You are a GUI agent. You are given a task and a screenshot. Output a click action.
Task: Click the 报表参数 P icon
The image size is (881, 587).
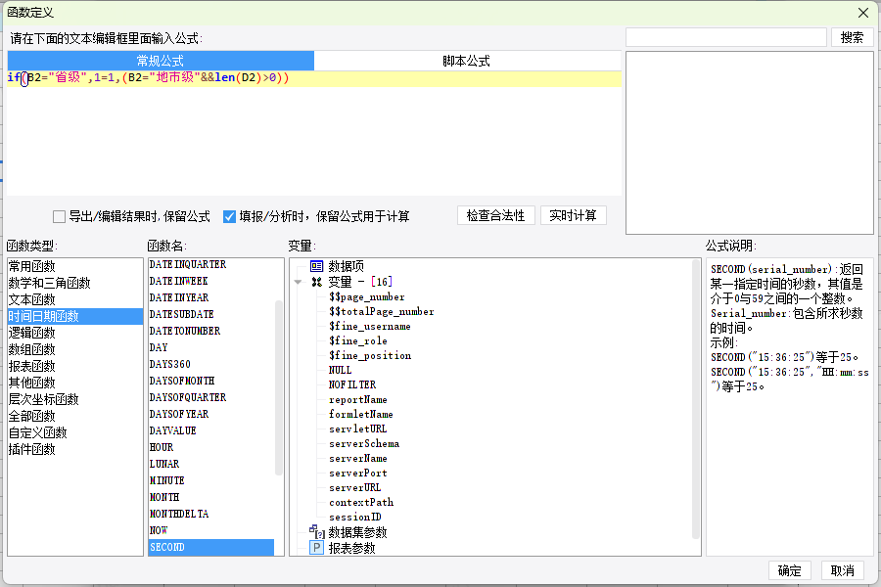click(317, 548)
